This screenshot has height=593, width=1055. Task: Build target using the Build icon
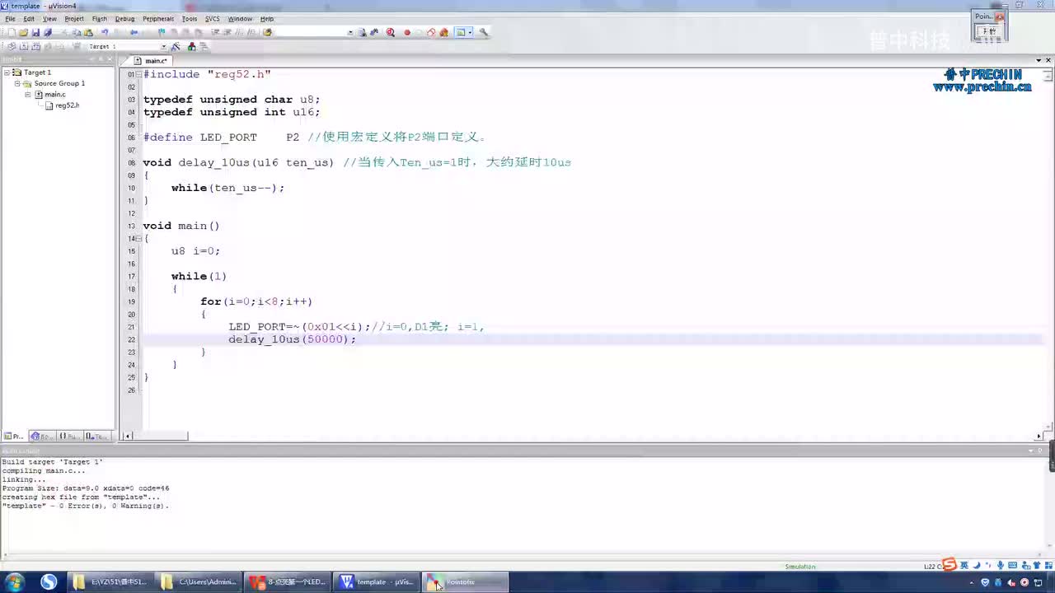coord(24,46)
